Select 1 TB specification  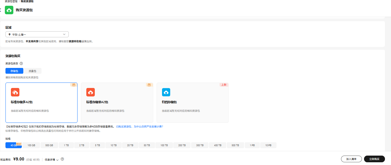point(66,146)
